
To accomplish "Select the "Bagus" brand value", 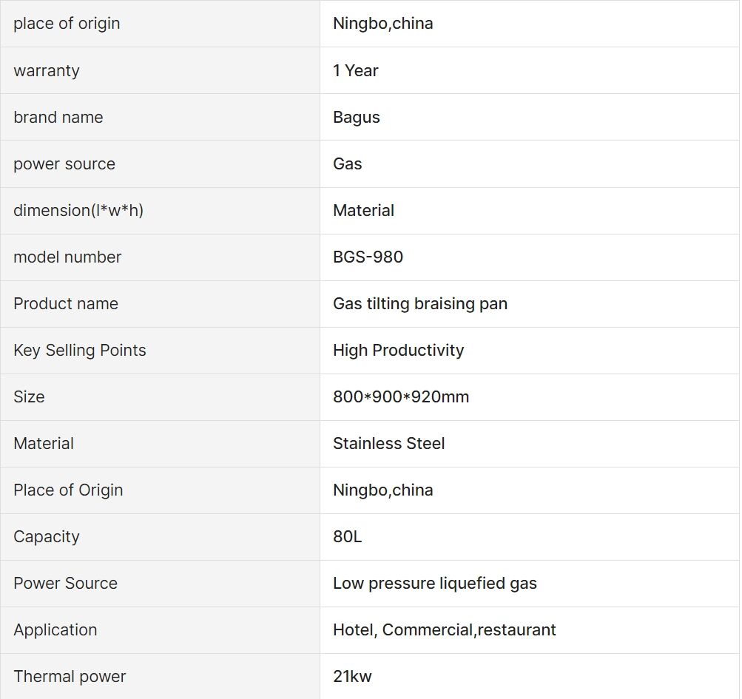I will pyautogui.click(x=357, y=118).
